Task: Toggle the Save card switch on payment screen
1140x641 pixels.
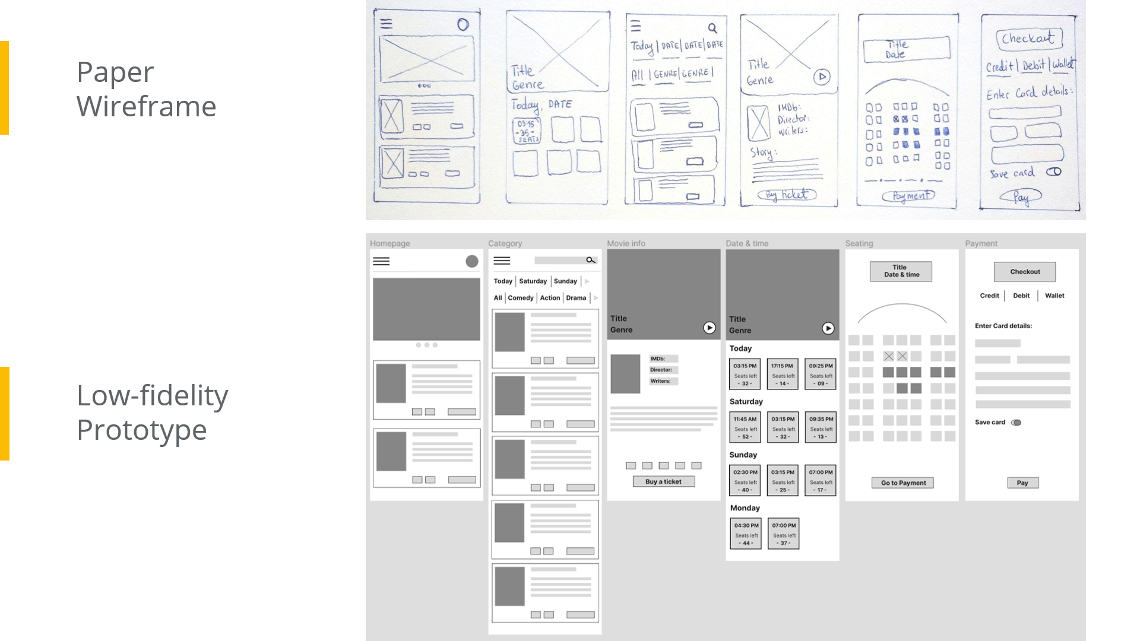Action: click(x=1016, y=422)
